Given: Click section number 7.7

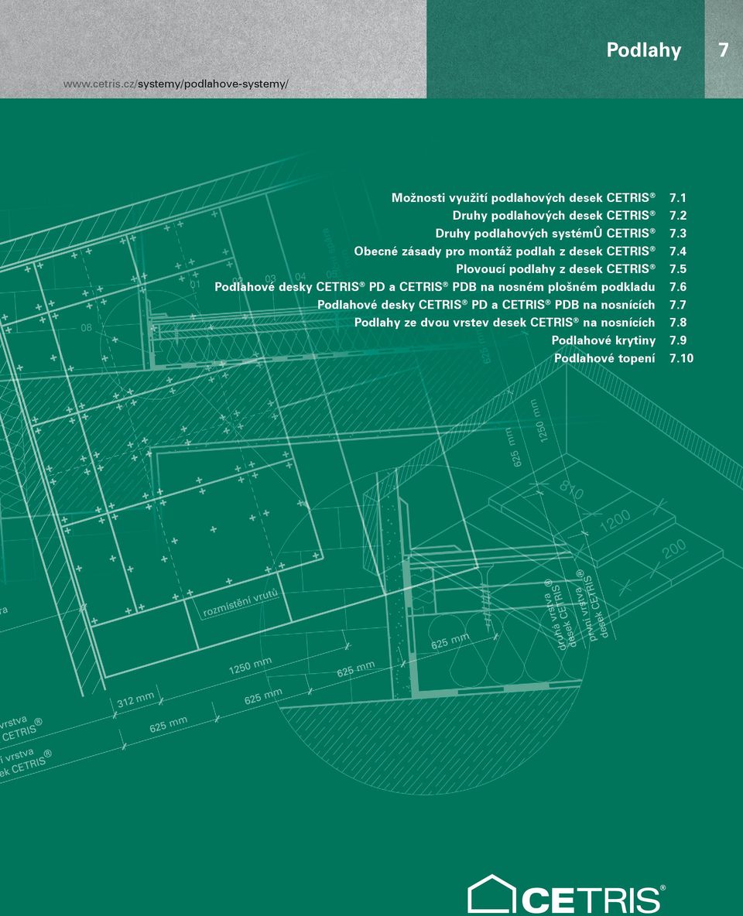Looking at the screenshot, I should 677,305.
